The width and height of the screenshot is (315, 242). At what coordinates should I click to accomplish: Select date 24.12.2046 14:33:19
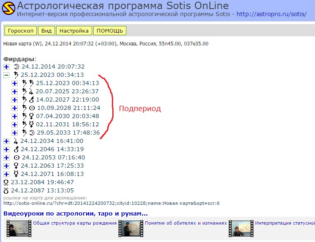tap(52, 149)
